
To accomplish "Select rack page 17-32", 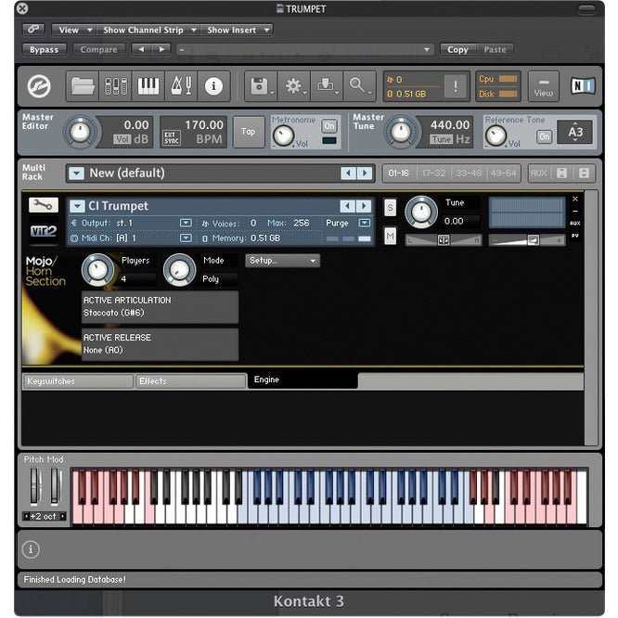I will pos(433,173).
